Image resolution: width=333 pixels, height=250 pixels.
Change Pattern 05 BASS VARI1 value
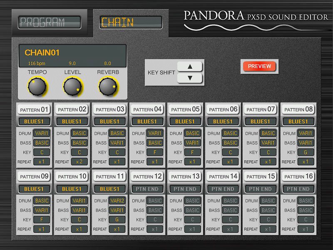[193, 143]
